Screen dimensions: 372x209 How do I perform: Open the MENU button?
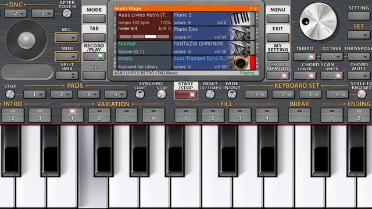pyautogui.click(x=278, y=18)
